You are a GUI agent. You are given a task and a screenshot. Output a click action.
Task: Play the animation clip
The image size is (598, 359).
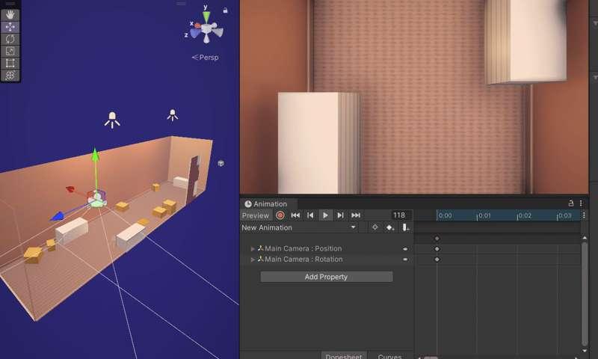tap(325, 215)
